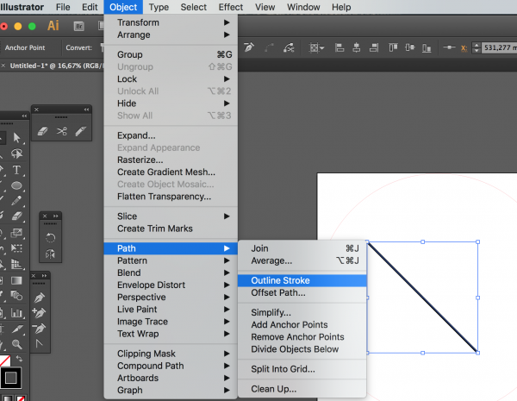Click the horizontal align left icon
This screenshot has width=517, height=401.
point(339,47)
